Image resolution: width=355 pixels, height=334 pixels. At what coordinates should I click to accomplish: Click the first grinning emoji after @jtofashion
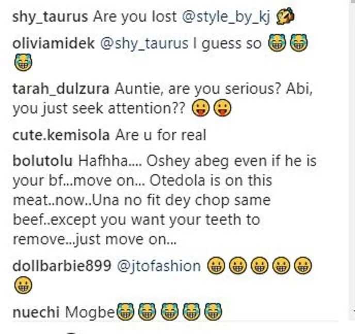(216, 265)
